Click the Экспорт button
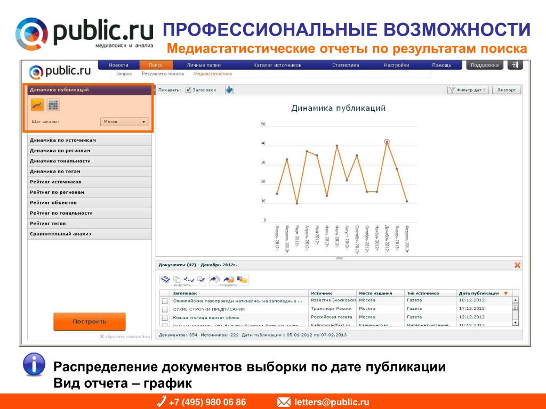The height and width of the screenshot is (409, 546). pos(507,90)
